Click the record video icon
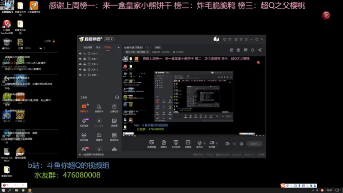 (x=228, y=144)
